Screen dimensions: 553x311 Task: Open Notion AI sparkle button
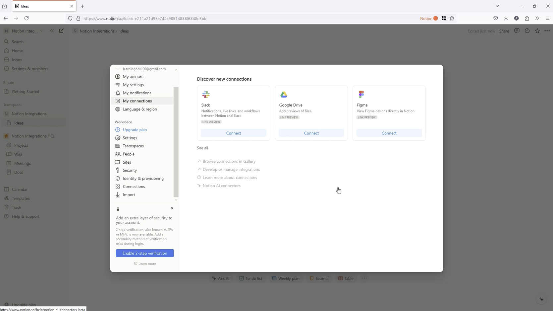[541, 299]
